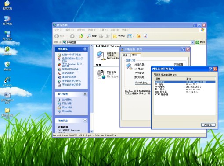The height and width of the screenshot is (166, 224).
Task: Select the 子网掩码 row in details list
Action: [185, 87]
